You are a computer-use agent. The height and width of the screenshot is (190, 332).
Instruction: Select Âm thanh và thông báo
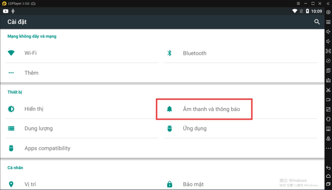211,109
